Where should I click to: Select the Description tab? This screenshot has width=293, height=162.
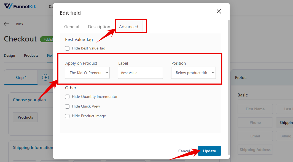[x=99, y=27]
